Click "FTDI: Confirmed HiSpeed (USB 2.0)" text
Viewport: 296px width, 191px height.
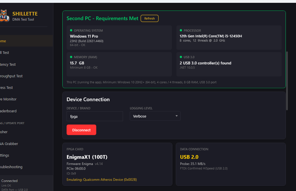[204, 168]
